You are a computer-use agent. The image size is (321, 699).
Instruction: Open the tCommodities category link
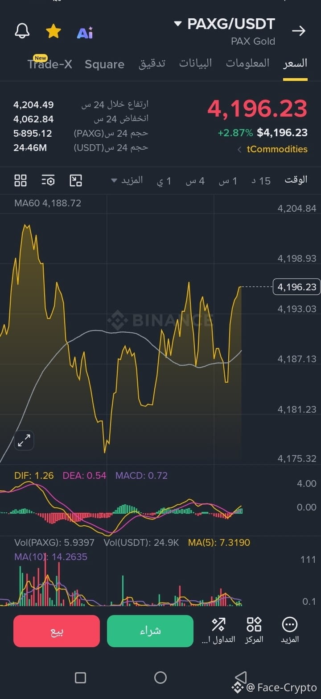point(277,149)
